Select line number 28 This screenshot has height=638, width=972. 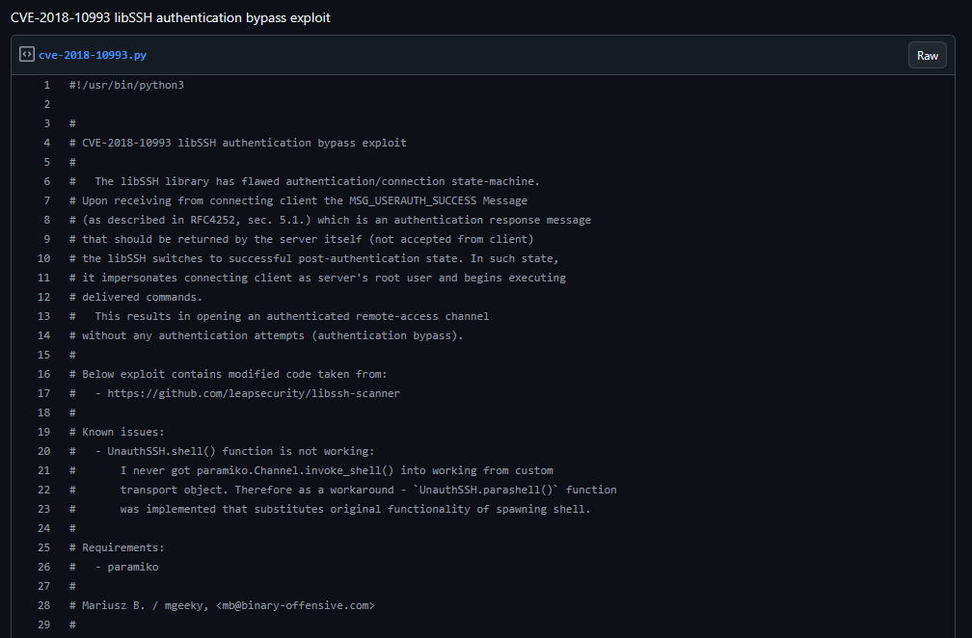click(44, 605)
